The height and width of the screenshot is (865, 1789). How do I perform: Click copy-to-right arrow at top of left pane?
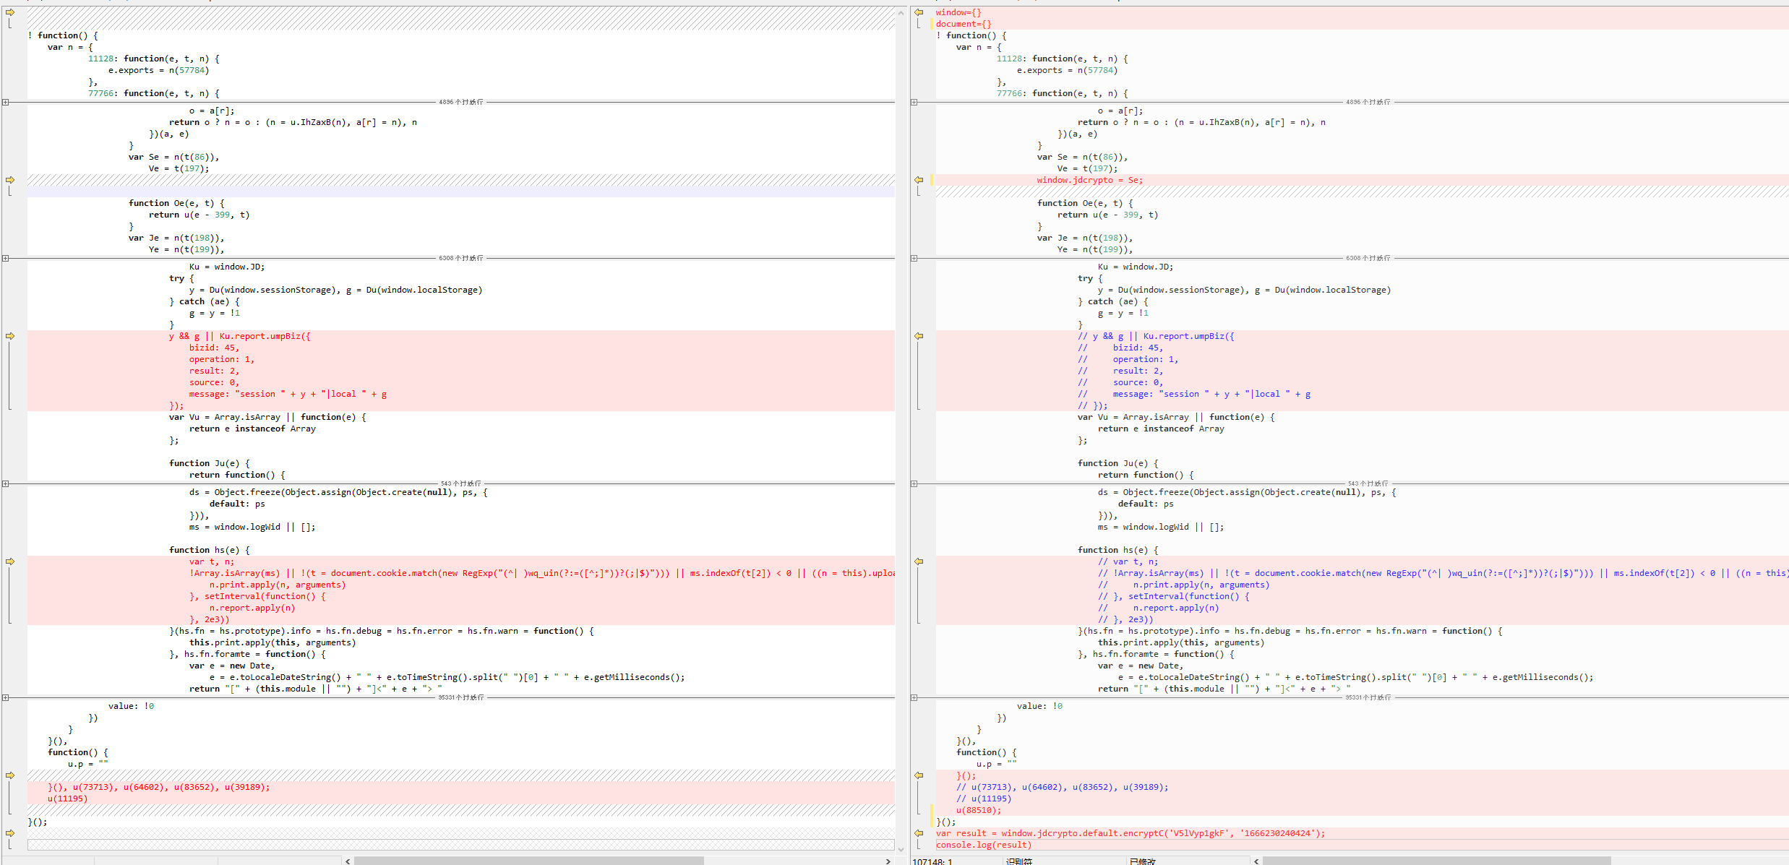coord(10,12)
